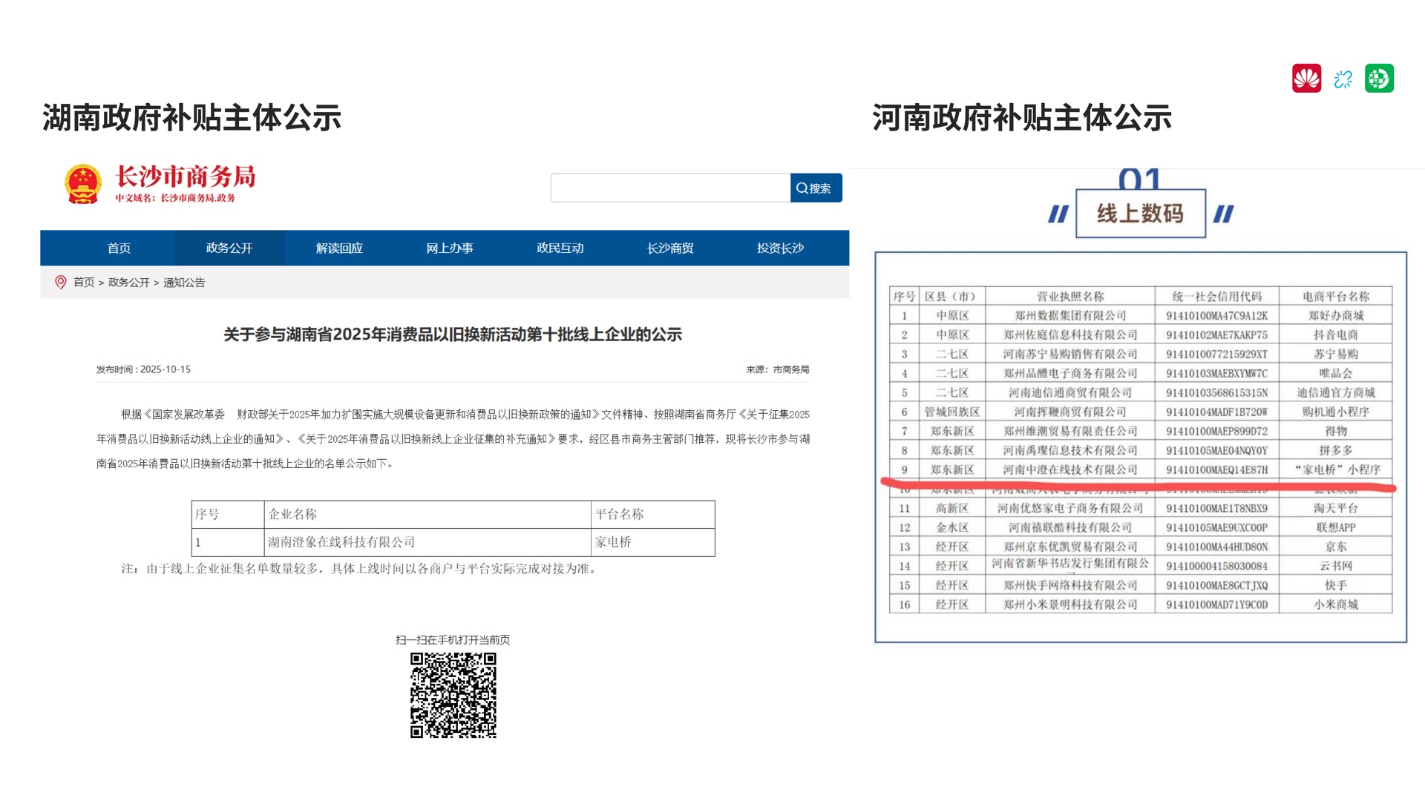The height and width of the screenshot is (801, 1425).
Task: Click the green circular app icon
Action: 1379,78
